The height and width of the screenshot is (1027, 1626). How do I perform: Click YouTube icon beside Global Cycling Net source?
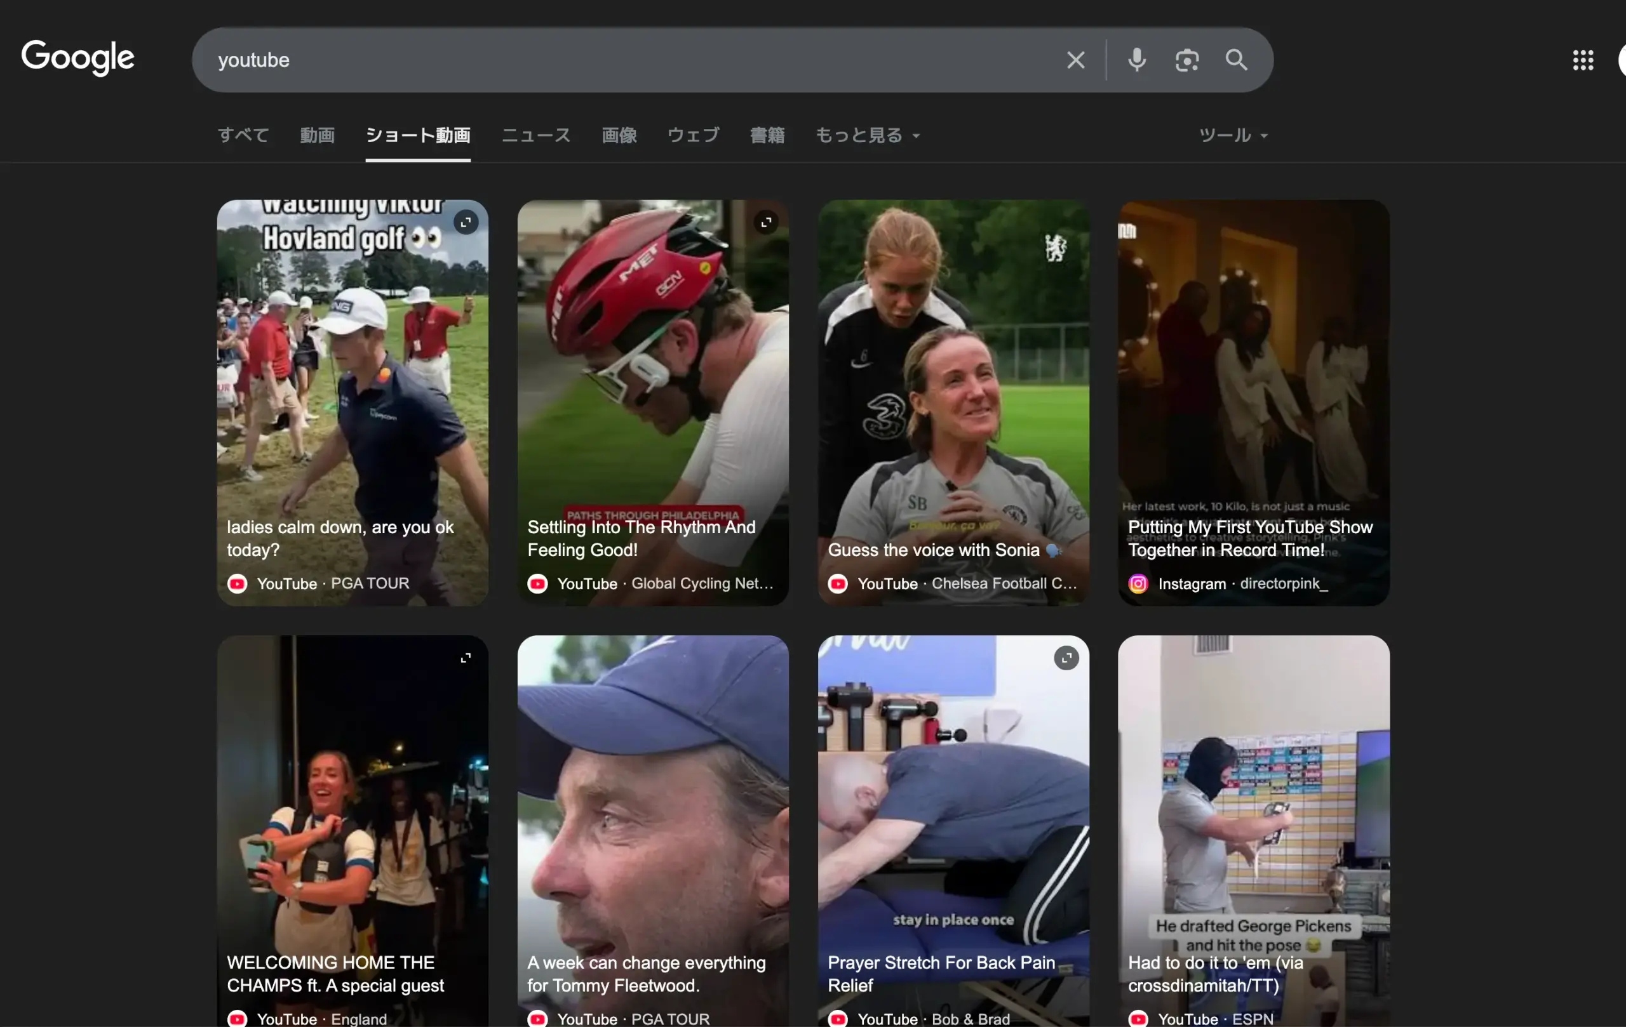pyautogui.click(x=537, y=584)
